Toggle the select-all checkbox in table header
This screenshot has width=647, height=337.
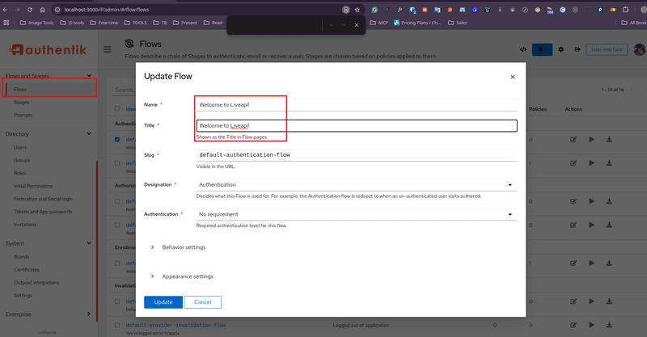pyautogui.click(x=117, y=108)
